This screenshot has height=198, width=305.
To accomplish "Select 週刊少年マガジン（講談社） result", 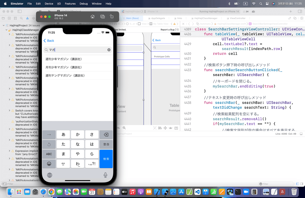I will pos(78,59).
